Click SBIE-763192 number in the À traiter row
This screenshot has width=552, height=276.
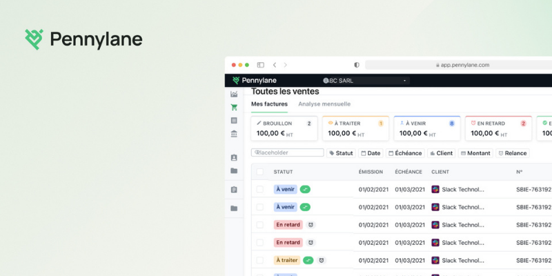pos(533,260)
